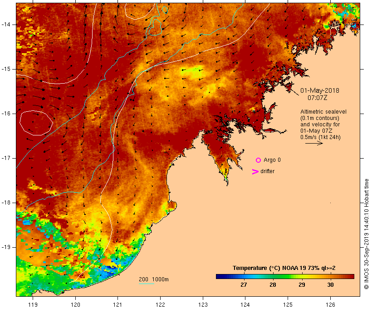Click the longitude label 126
This screenshot has height=309, width=372.
click(x=330, y=304)
